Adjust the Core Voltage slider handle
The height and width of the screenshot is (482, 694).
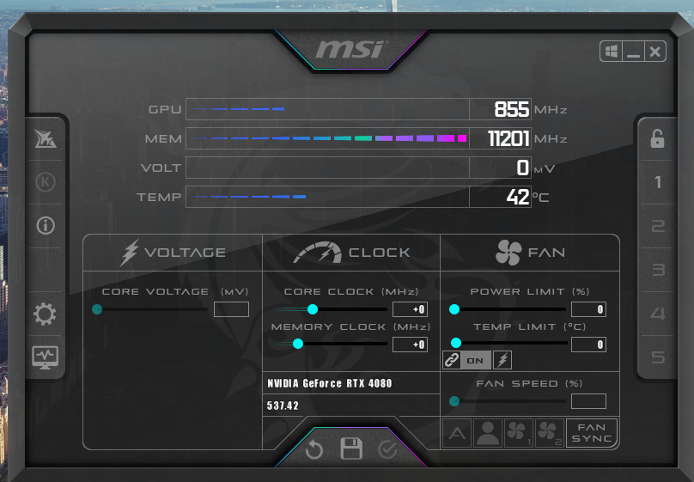coord(97,309)
